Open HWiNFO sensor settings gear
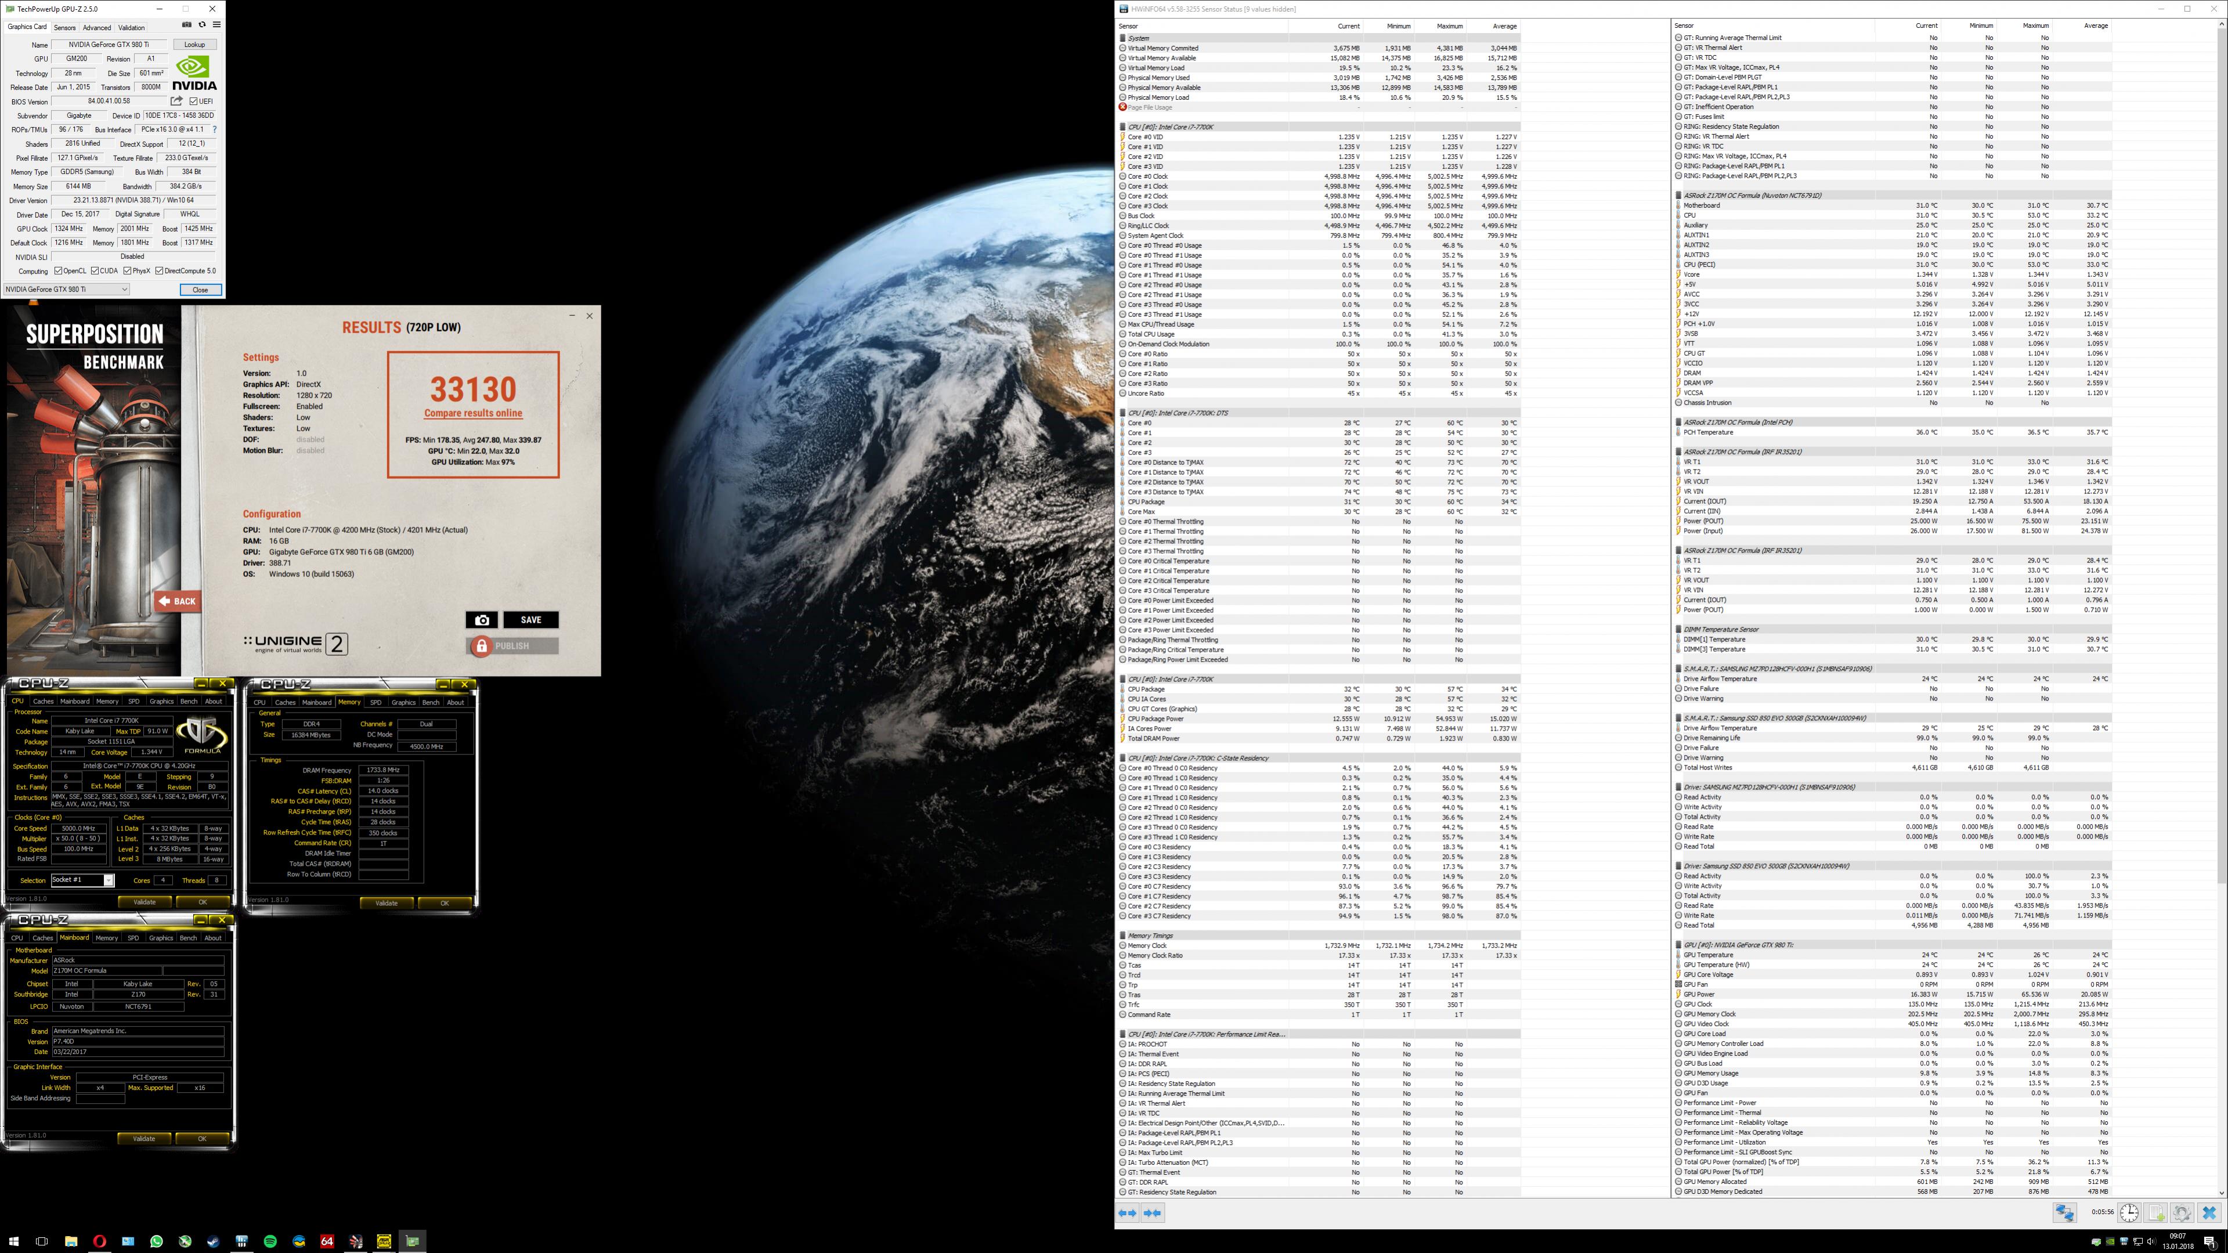The width and height of the screenshot is (2228, 1253). [x=2182, y=1213]
